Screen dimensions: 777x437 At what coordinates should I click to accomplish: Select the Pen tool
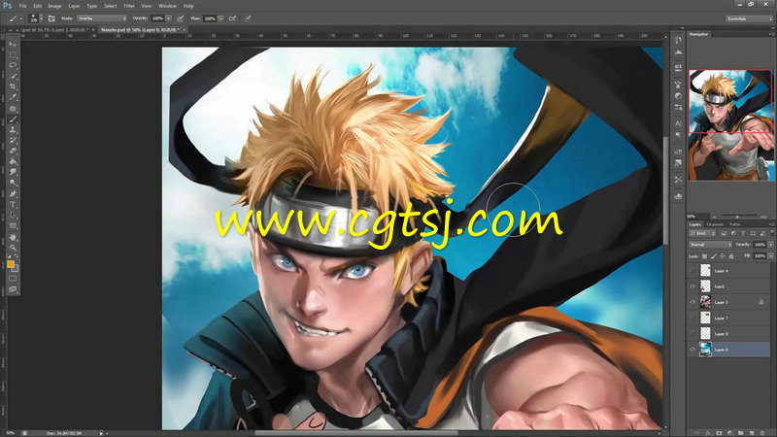point(13,193)
